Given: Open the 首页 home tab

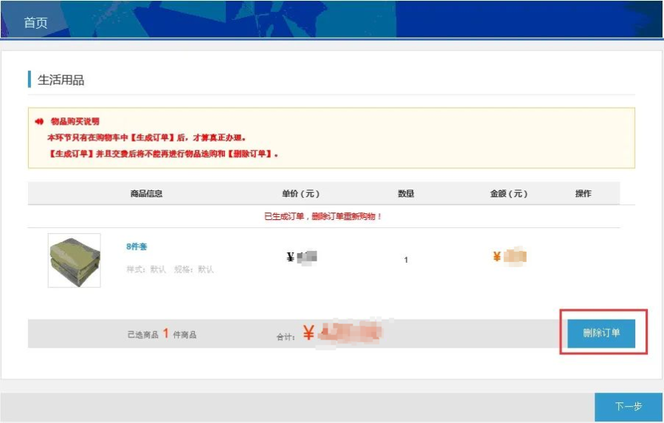Looking at the screenshot, I should (35, 22).
